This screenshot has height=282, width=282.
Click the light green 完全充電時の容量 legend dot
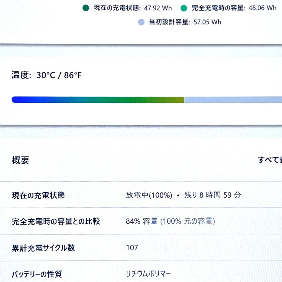pyautogui.click(x=184, y=8)
